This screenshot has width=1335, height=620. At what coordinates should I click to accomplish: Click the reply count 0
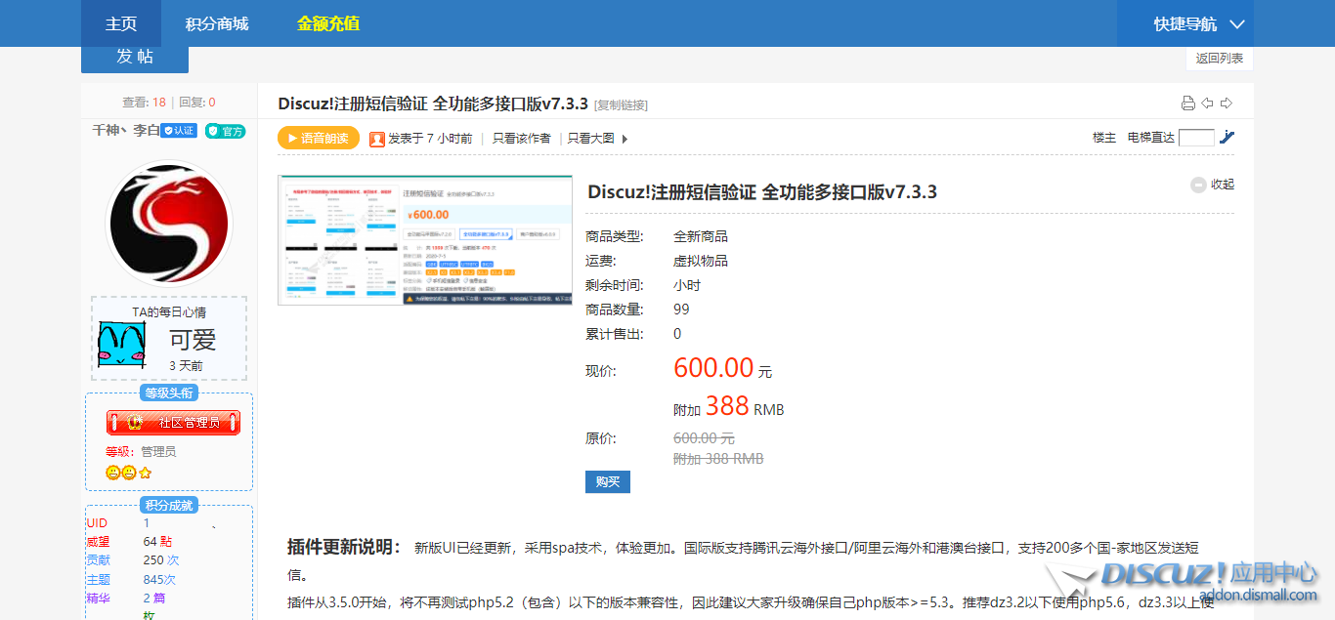click(x=212, y=103)
